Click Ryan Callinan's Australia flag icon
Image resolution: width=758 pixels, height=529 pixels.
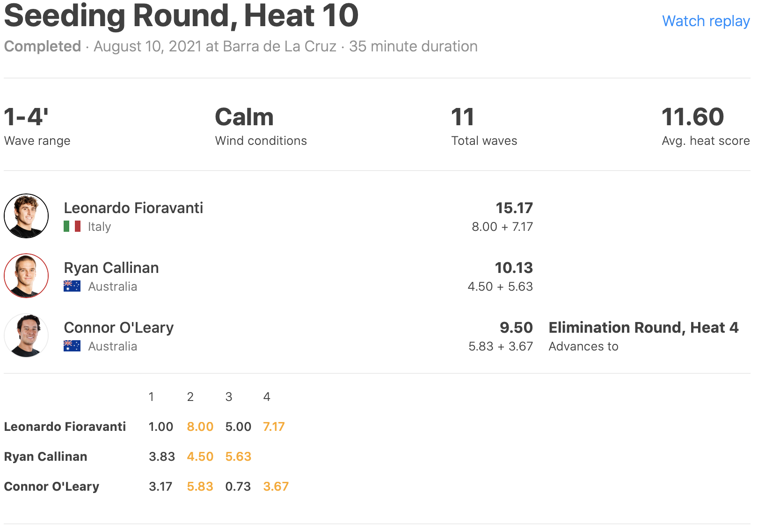(72, 286)
